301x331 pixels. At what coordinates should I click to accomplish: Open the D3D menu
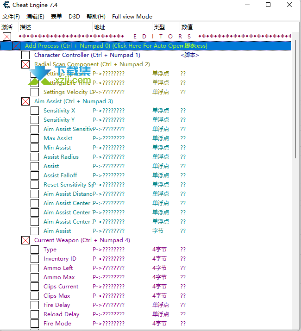pos(74,17)
